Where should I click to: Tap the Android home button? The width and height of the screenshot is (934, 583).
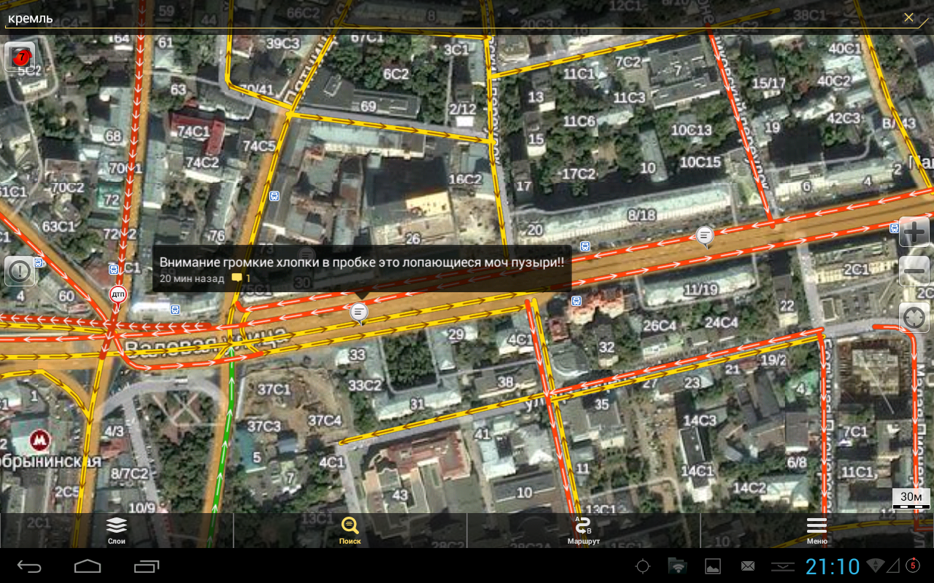click(88, 566)
